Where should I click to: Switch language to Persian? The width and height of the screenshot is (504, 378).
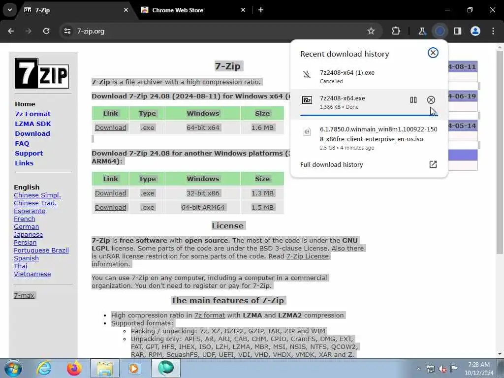pos(25,242)
